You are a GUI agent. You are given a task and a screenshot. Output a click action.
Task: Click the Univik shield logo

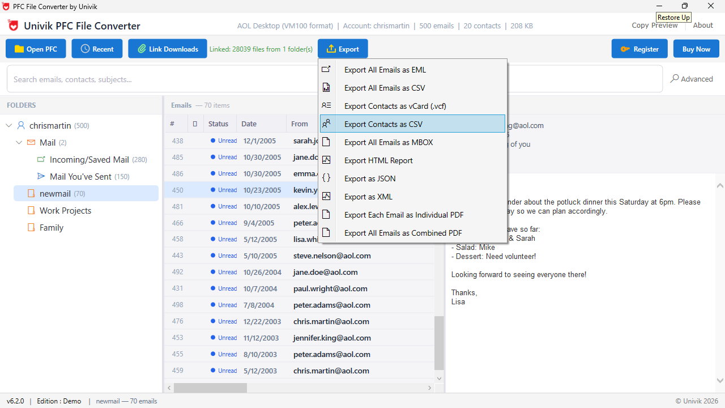click(12, 25)
